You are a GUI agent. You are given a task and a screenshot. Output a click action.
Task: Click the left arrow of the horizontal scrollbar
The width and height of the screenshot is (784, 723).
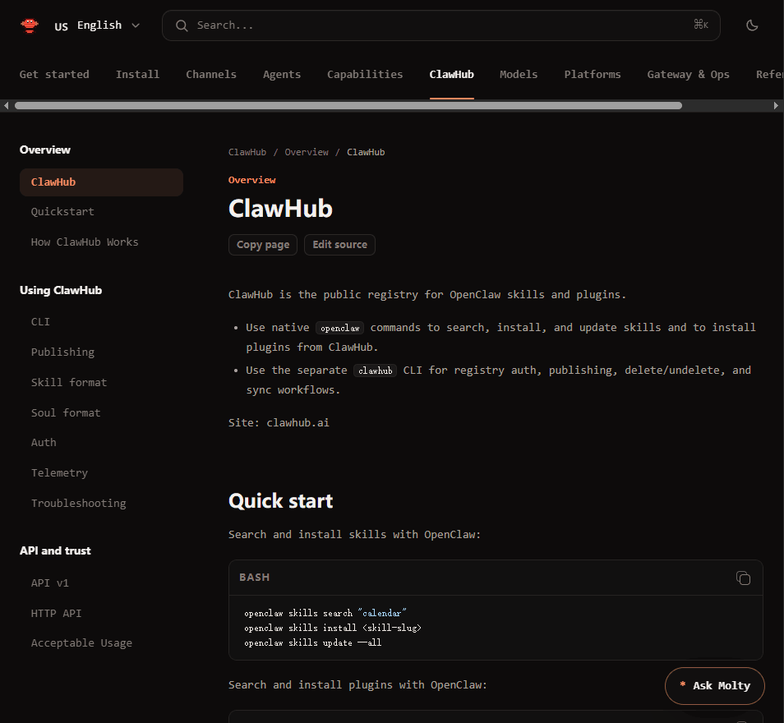coord(6,105)
